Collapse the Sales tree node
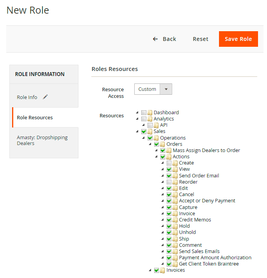This screenshot has height=278, width=267. pos(137,132)
